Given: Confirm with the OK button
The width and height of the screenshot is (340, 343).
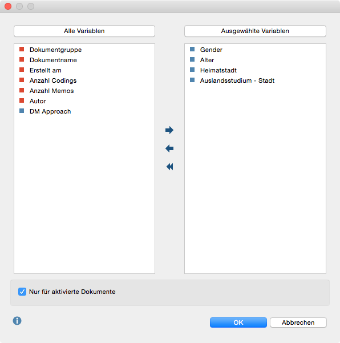Looking at the screenshot, I should click(238, 322).
